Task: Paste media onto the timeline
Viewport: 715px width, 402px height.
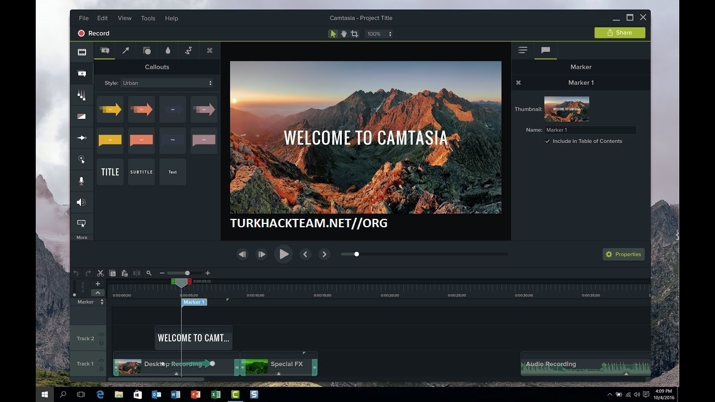Action: coord(124,273)
